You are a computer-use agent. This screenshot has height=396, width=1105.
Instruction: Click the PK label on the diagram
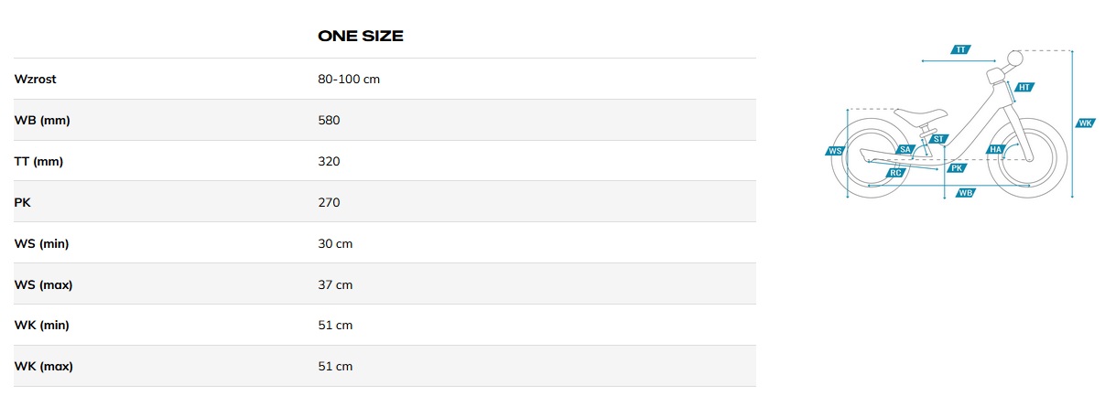click(x=957, y=168)
